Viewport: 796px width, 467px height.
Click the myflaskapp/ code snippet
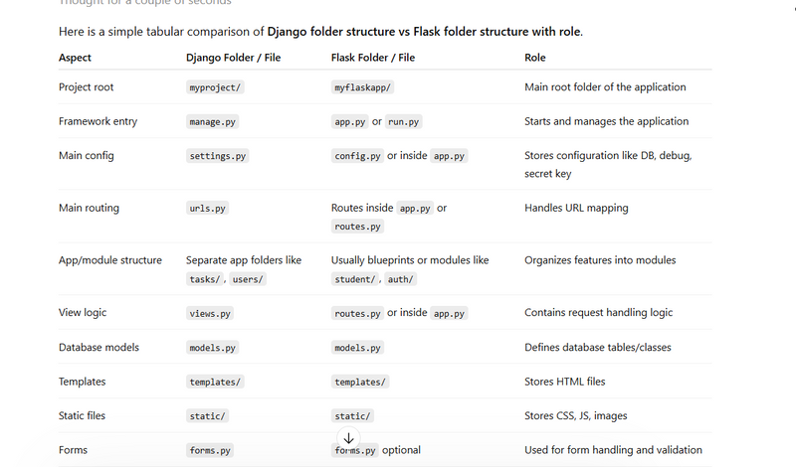362,87
